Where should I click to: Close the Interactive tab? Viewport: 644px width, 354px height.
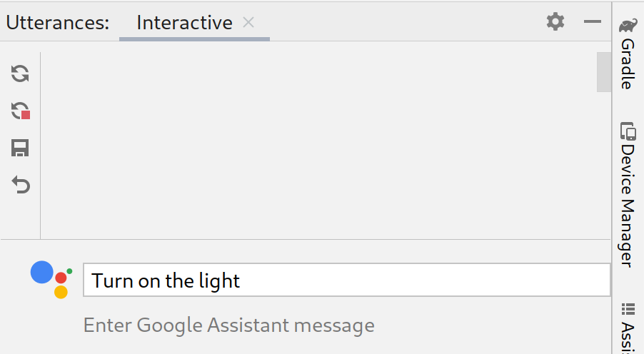pyautogui.click(x=248, y=22)
